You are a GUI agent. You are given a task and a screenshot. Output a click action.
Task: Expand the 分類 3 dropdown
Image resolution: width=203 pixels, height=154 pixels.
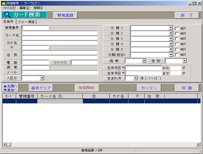tap(171, 38)
